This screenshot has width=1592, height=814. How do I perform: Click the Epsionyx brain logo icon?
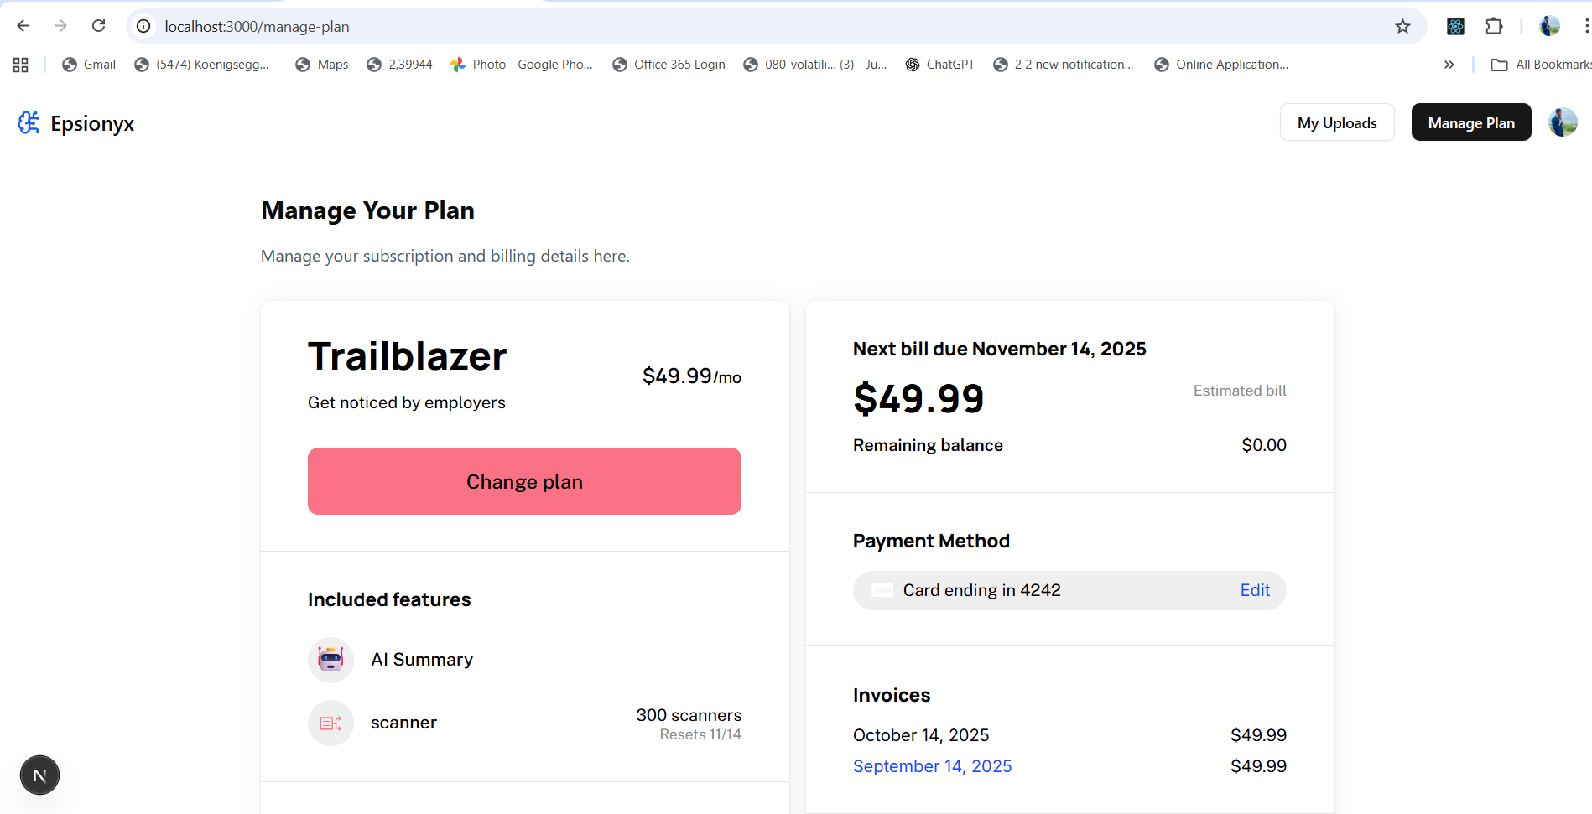point(29,123)
